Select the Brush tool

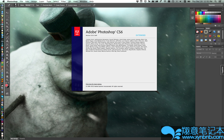(7, 37)
